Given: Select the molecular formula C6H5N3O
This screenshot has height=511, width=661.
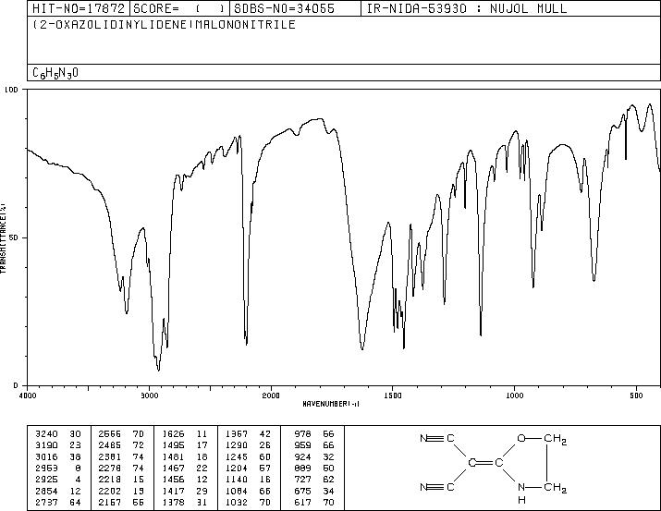Looking at the screenshot, I should click(55, 73).
